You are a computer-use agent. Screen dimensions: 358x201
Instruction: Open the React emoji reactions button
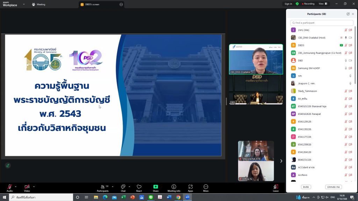click(x=139, y=188)
